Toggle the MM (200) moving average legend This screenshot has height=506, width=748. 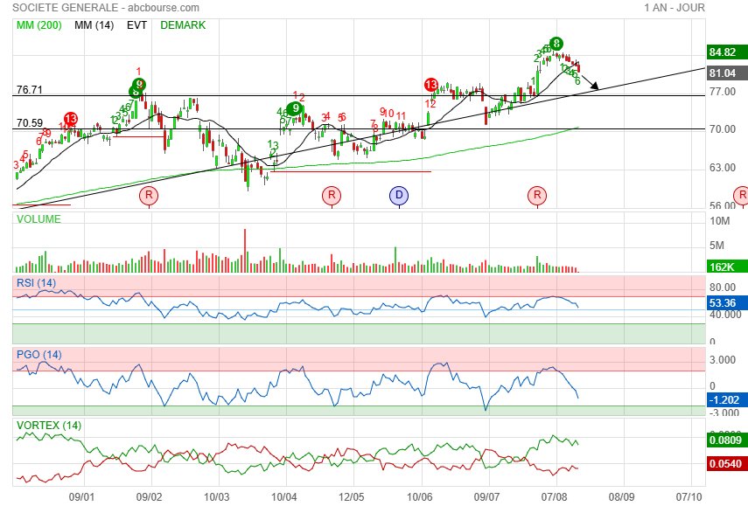pos(39,25)
